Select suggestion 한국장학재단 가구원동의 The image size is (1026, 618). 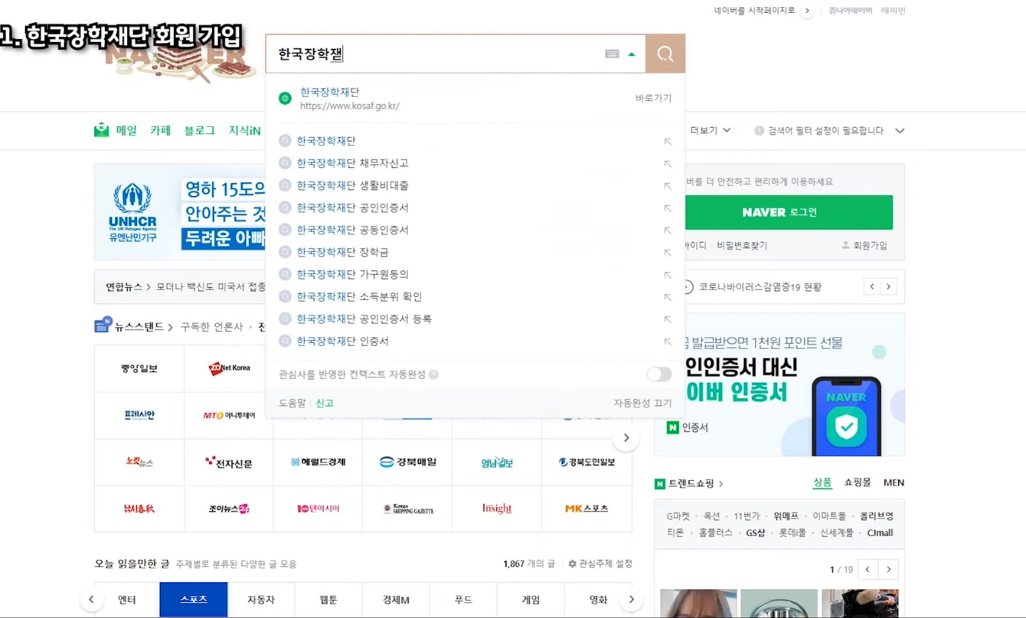(352, 274)
